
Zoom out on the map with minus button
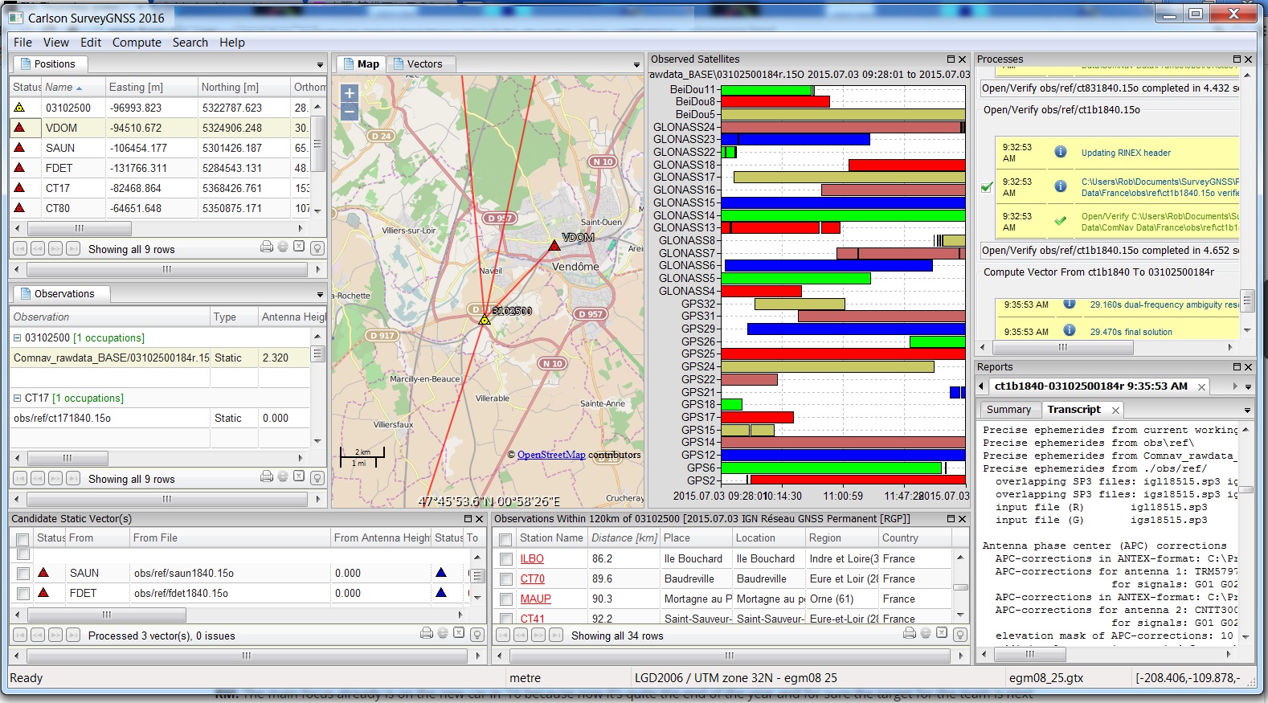pyautogui.click(x=350, y=112)
